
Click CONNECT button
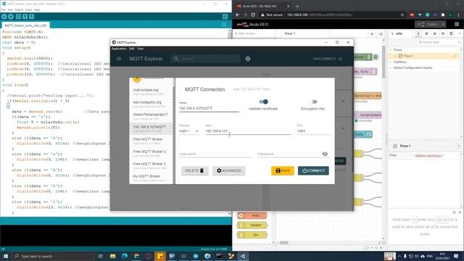(x=313, y=171)
